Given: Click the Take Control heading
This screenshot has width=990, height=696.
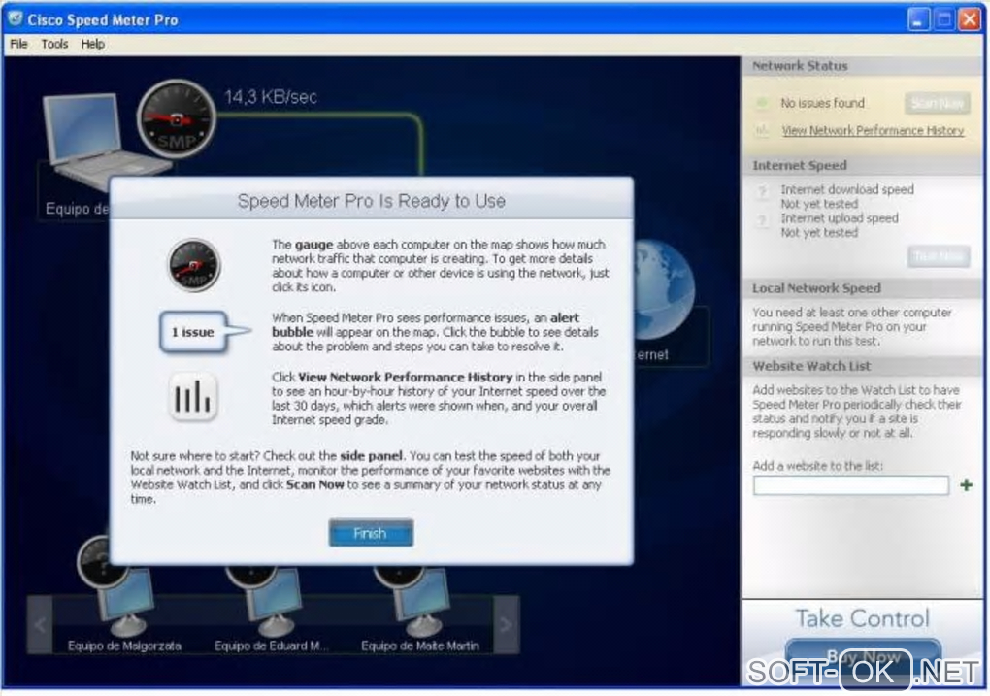Looking at the screenshot, I should (863, 618).
